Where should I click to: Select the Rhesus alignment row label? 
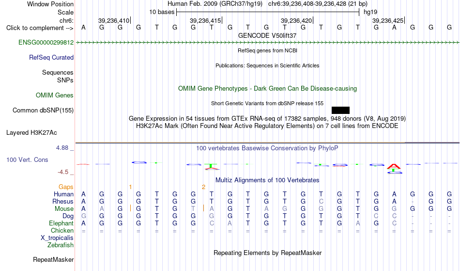63,201
